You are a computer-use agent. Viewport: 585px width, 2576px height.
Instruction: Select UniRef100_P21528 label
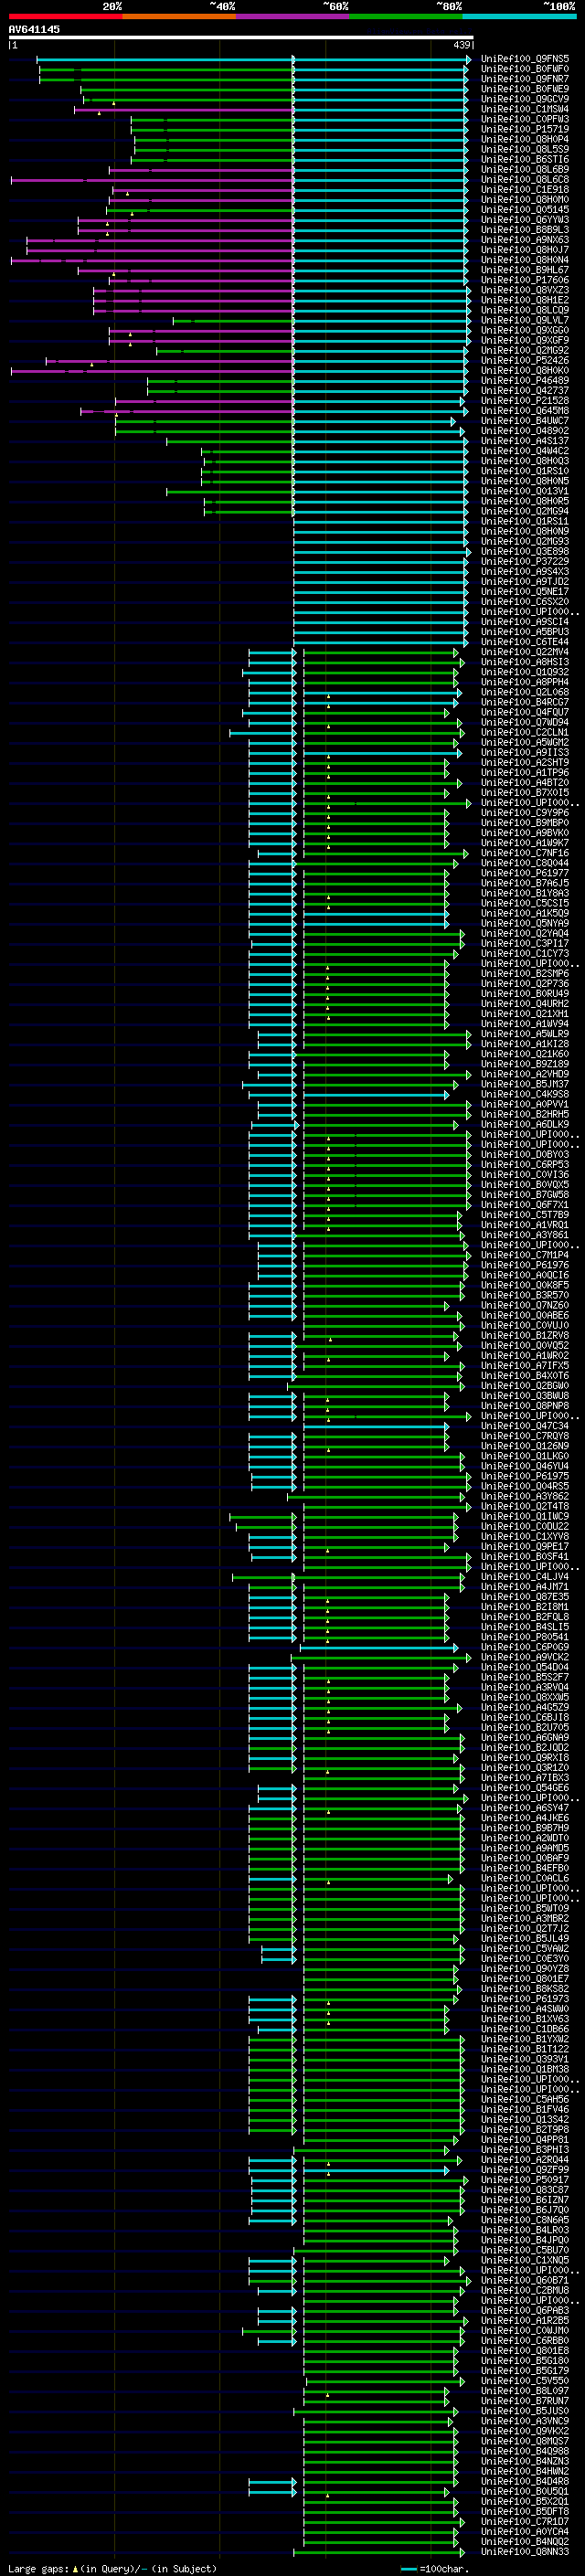pos(524,400)
